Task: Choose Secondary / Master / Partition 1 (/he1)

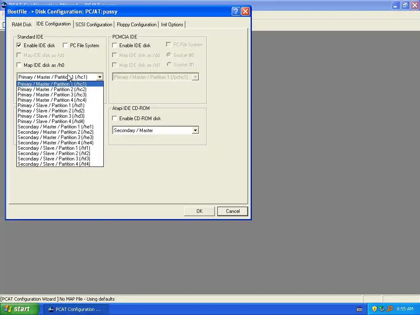Action: (60, 127)
